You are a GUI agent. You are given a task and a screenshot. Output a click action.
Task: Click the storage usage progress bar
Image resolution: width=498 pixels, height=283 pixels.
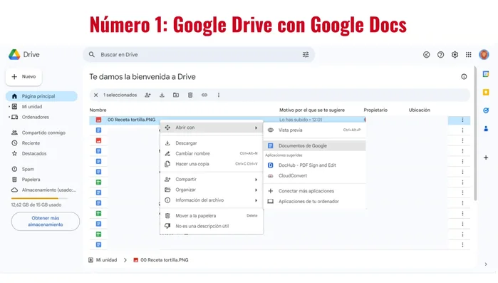click(x=39, y=198)
